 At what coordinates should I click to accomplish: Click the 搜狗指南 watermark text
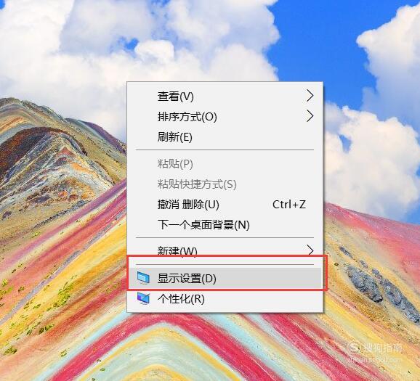point(382,348)
